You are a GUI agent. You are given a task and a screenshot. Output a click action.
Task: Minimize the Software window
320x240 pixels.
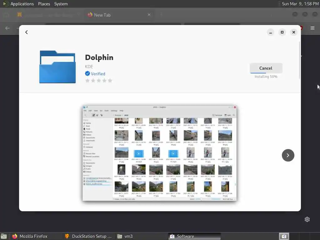[x=271, y=32]
